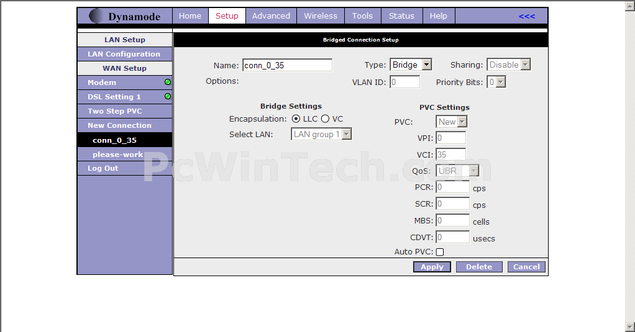Image resolution: width=635 pixels, height=332 pixels.
Task: Go to the Home tab
Action: (190, 16)
